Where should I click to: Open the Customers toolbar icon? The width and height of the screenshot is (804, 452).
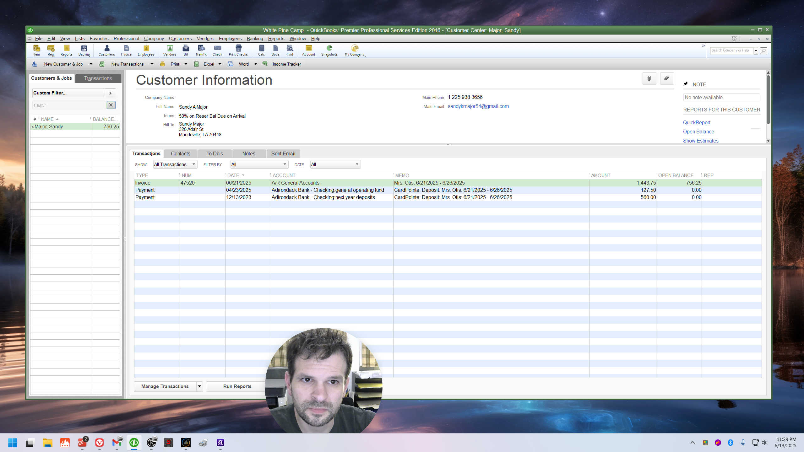coord(107,50)
